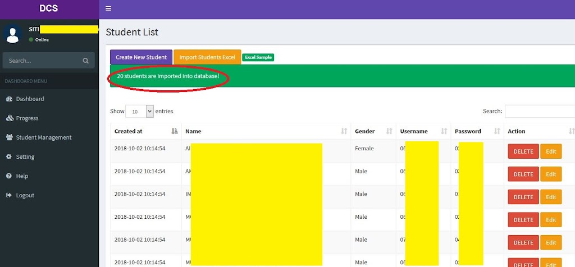Click the Dashboard gauge icon
This screenshot has height=267, width=575.
[x=9, y=99]
